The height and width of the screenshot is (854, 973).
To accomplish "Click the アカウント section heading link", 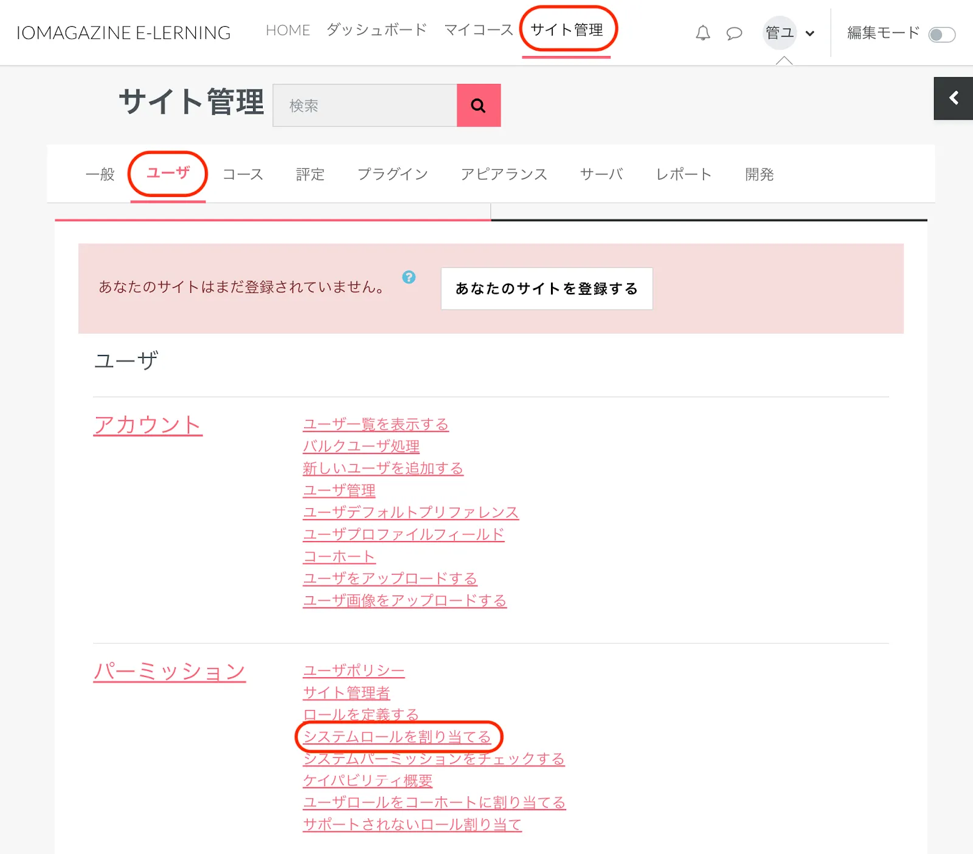I will pos(148,425).
